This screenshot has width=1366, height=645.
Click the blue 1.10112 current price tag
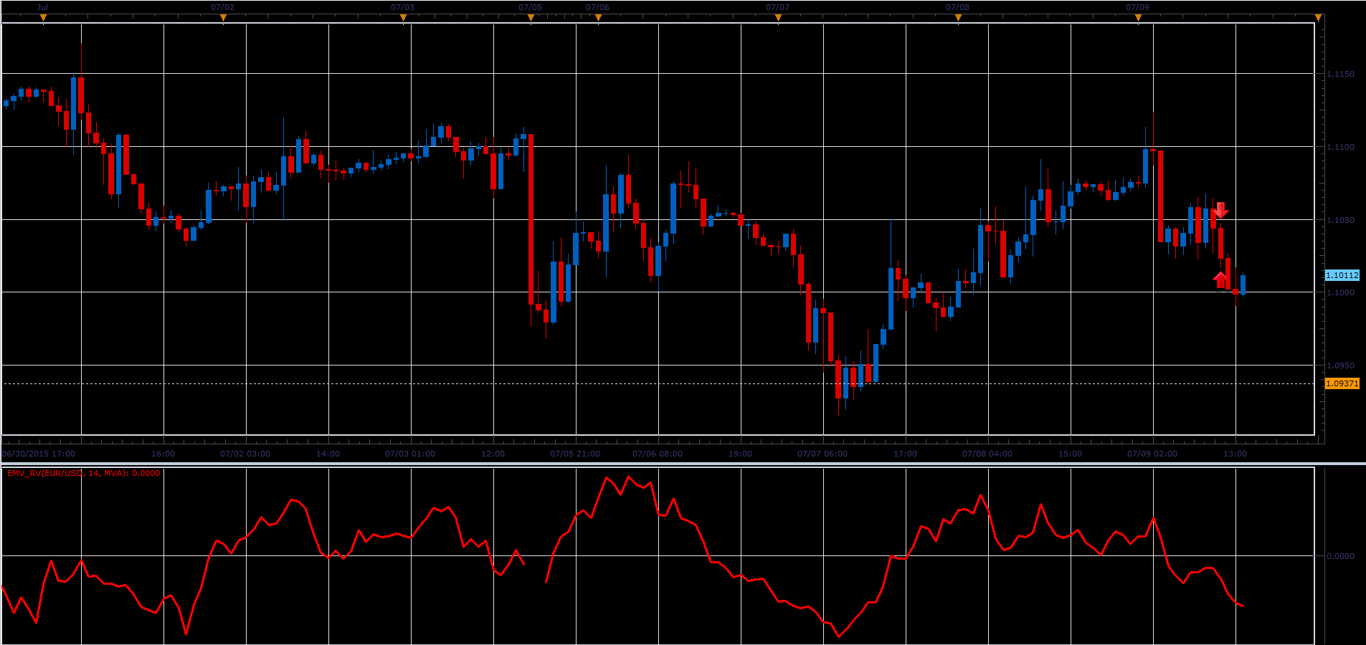1342,275
